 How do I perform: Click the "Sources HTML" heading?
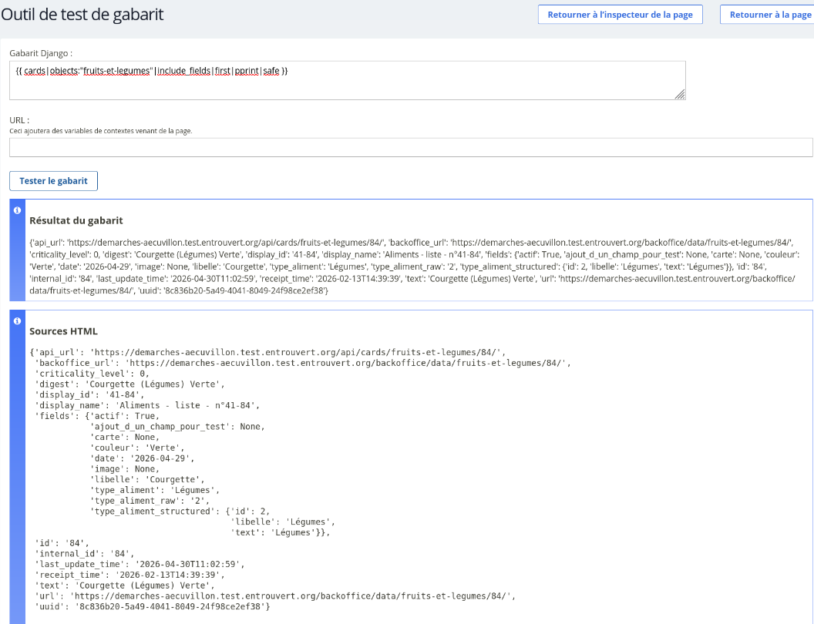pyautogui.click(x=63, y=331)
